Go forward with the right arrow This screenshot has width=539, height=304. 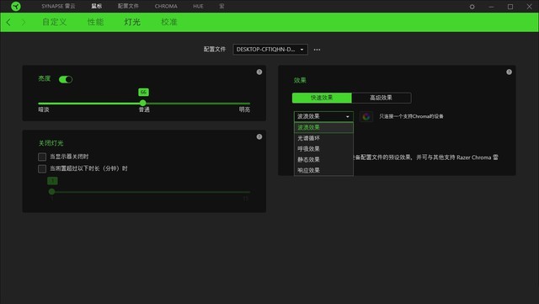pos(24,23)
